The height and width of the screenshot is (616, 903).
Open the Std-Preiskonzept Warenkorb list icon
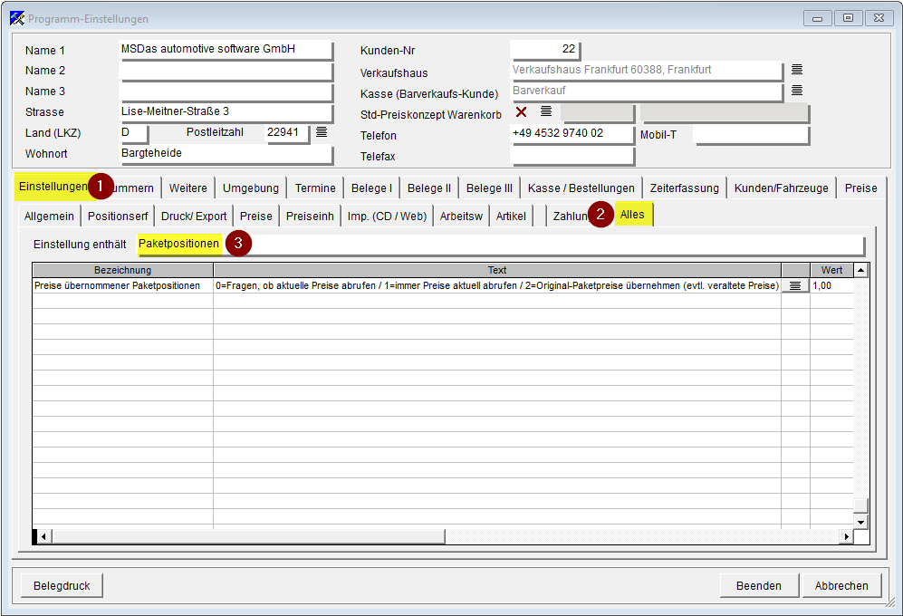pos(546,111)
